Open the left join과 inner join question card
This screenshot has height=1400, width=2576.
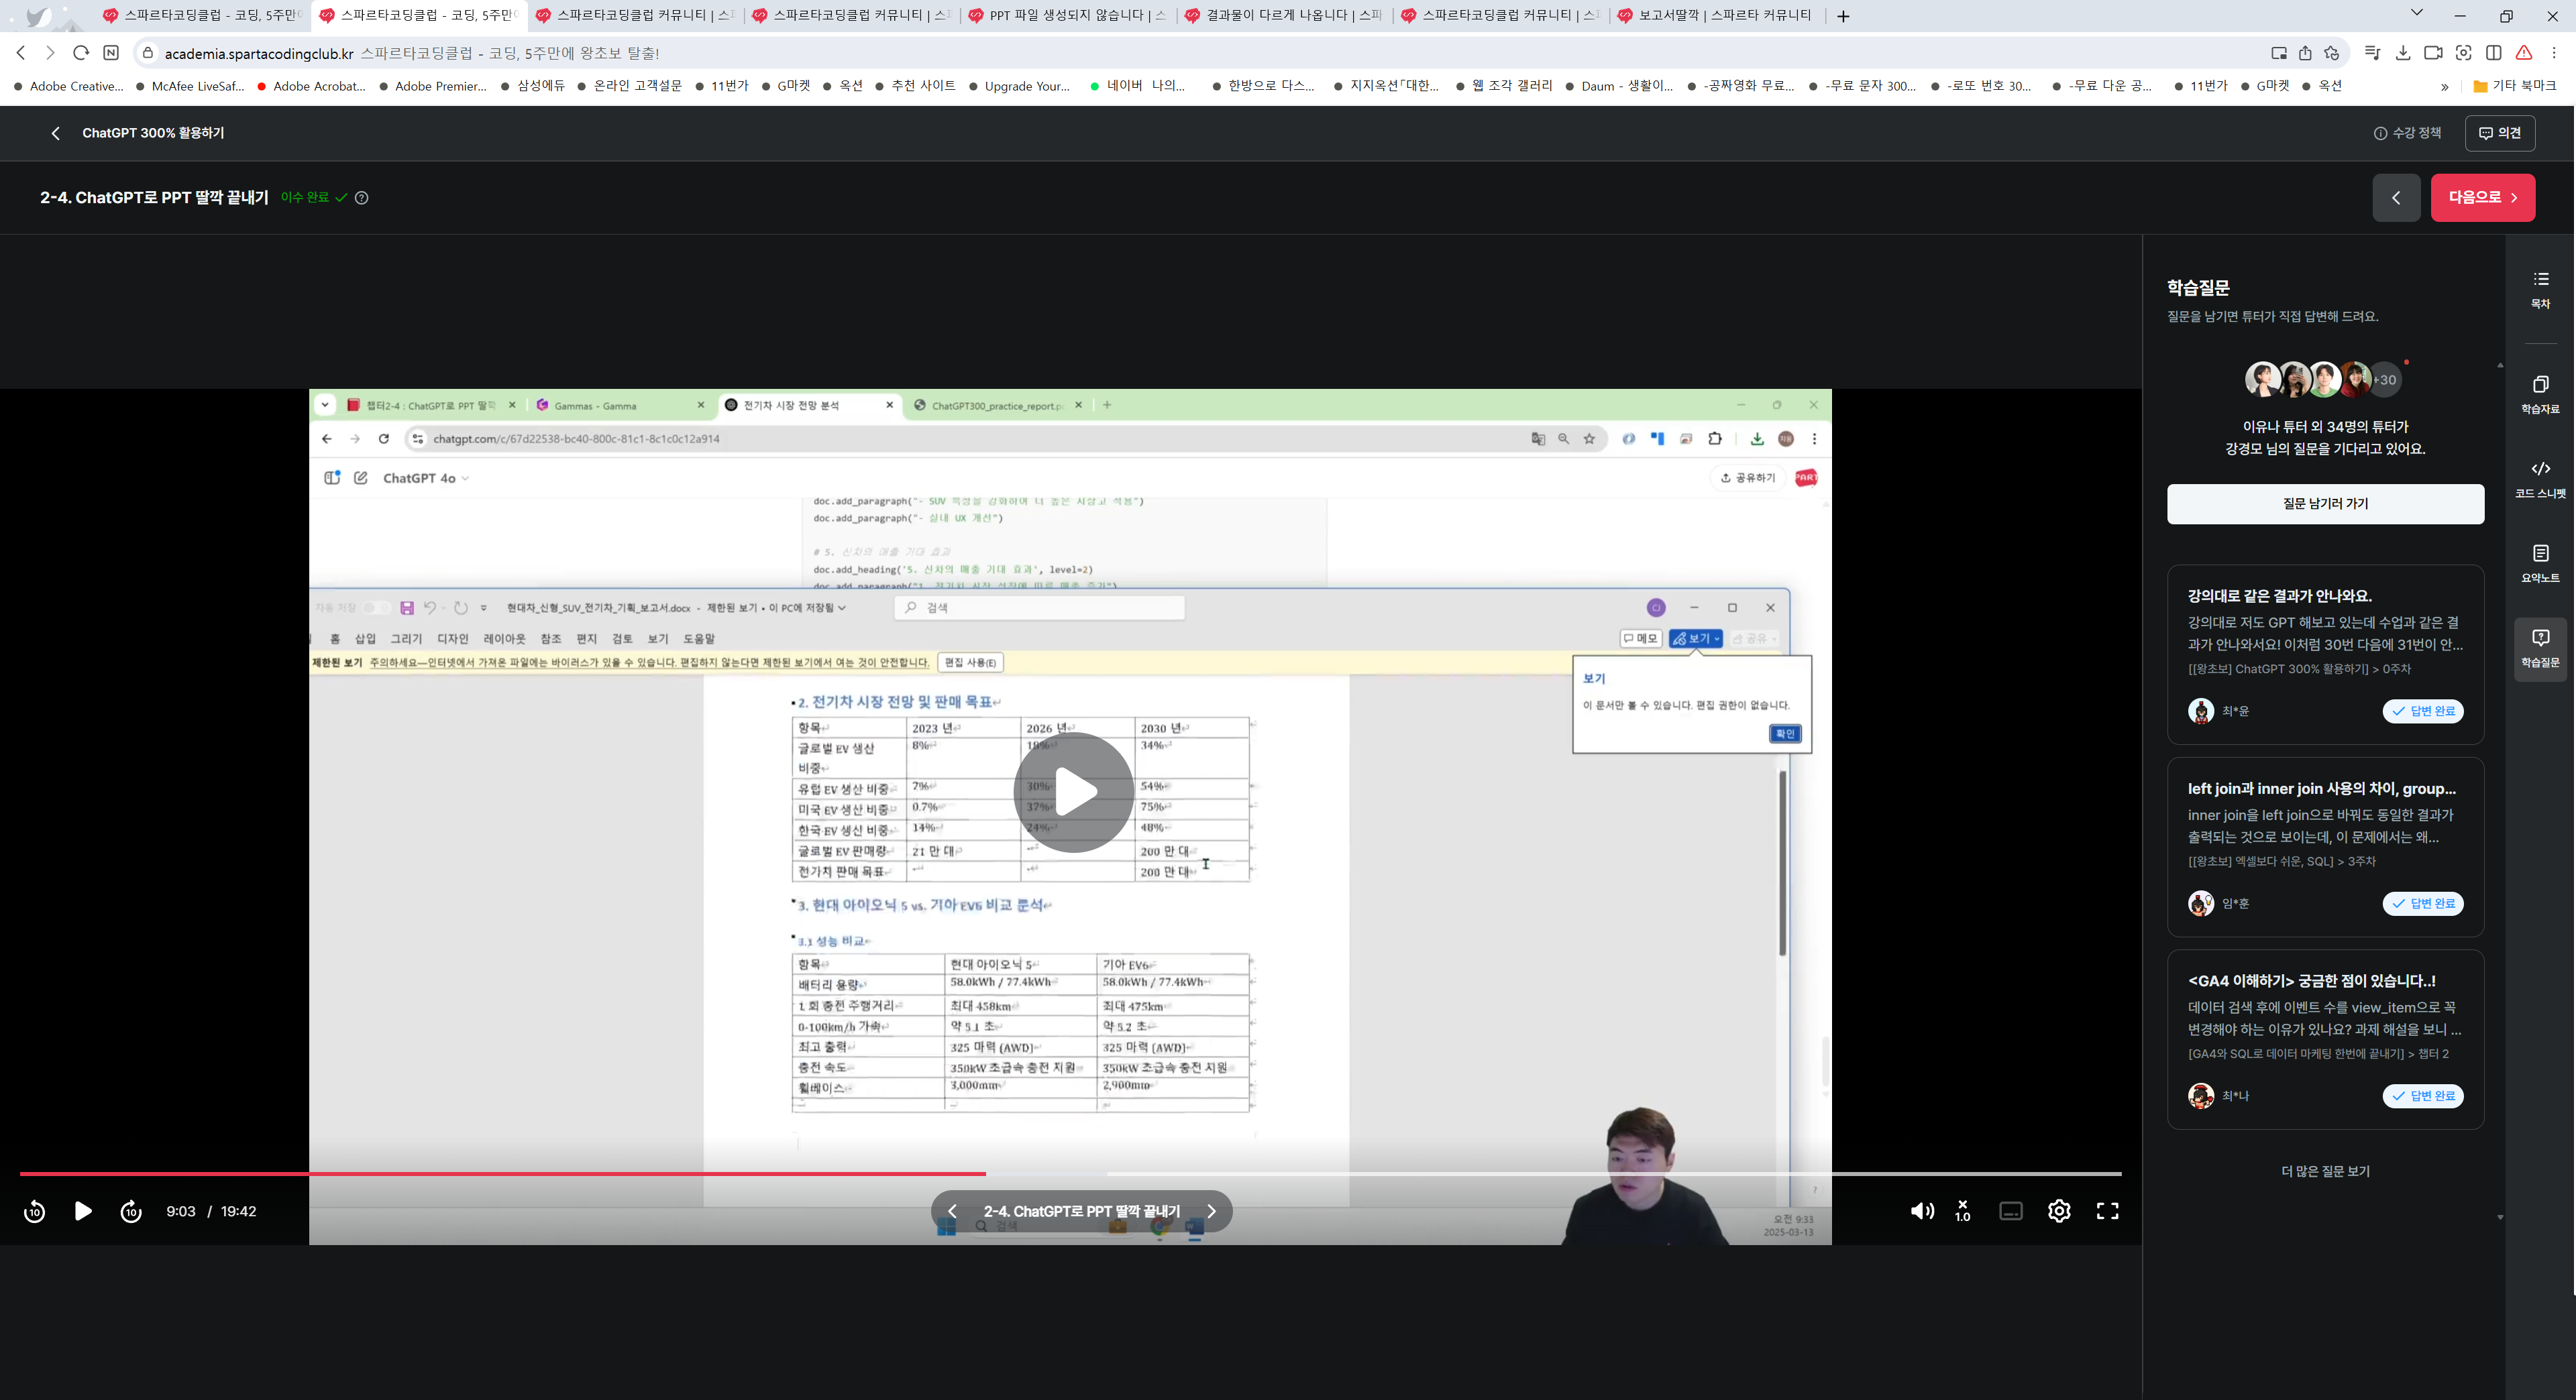[2325, 848]
